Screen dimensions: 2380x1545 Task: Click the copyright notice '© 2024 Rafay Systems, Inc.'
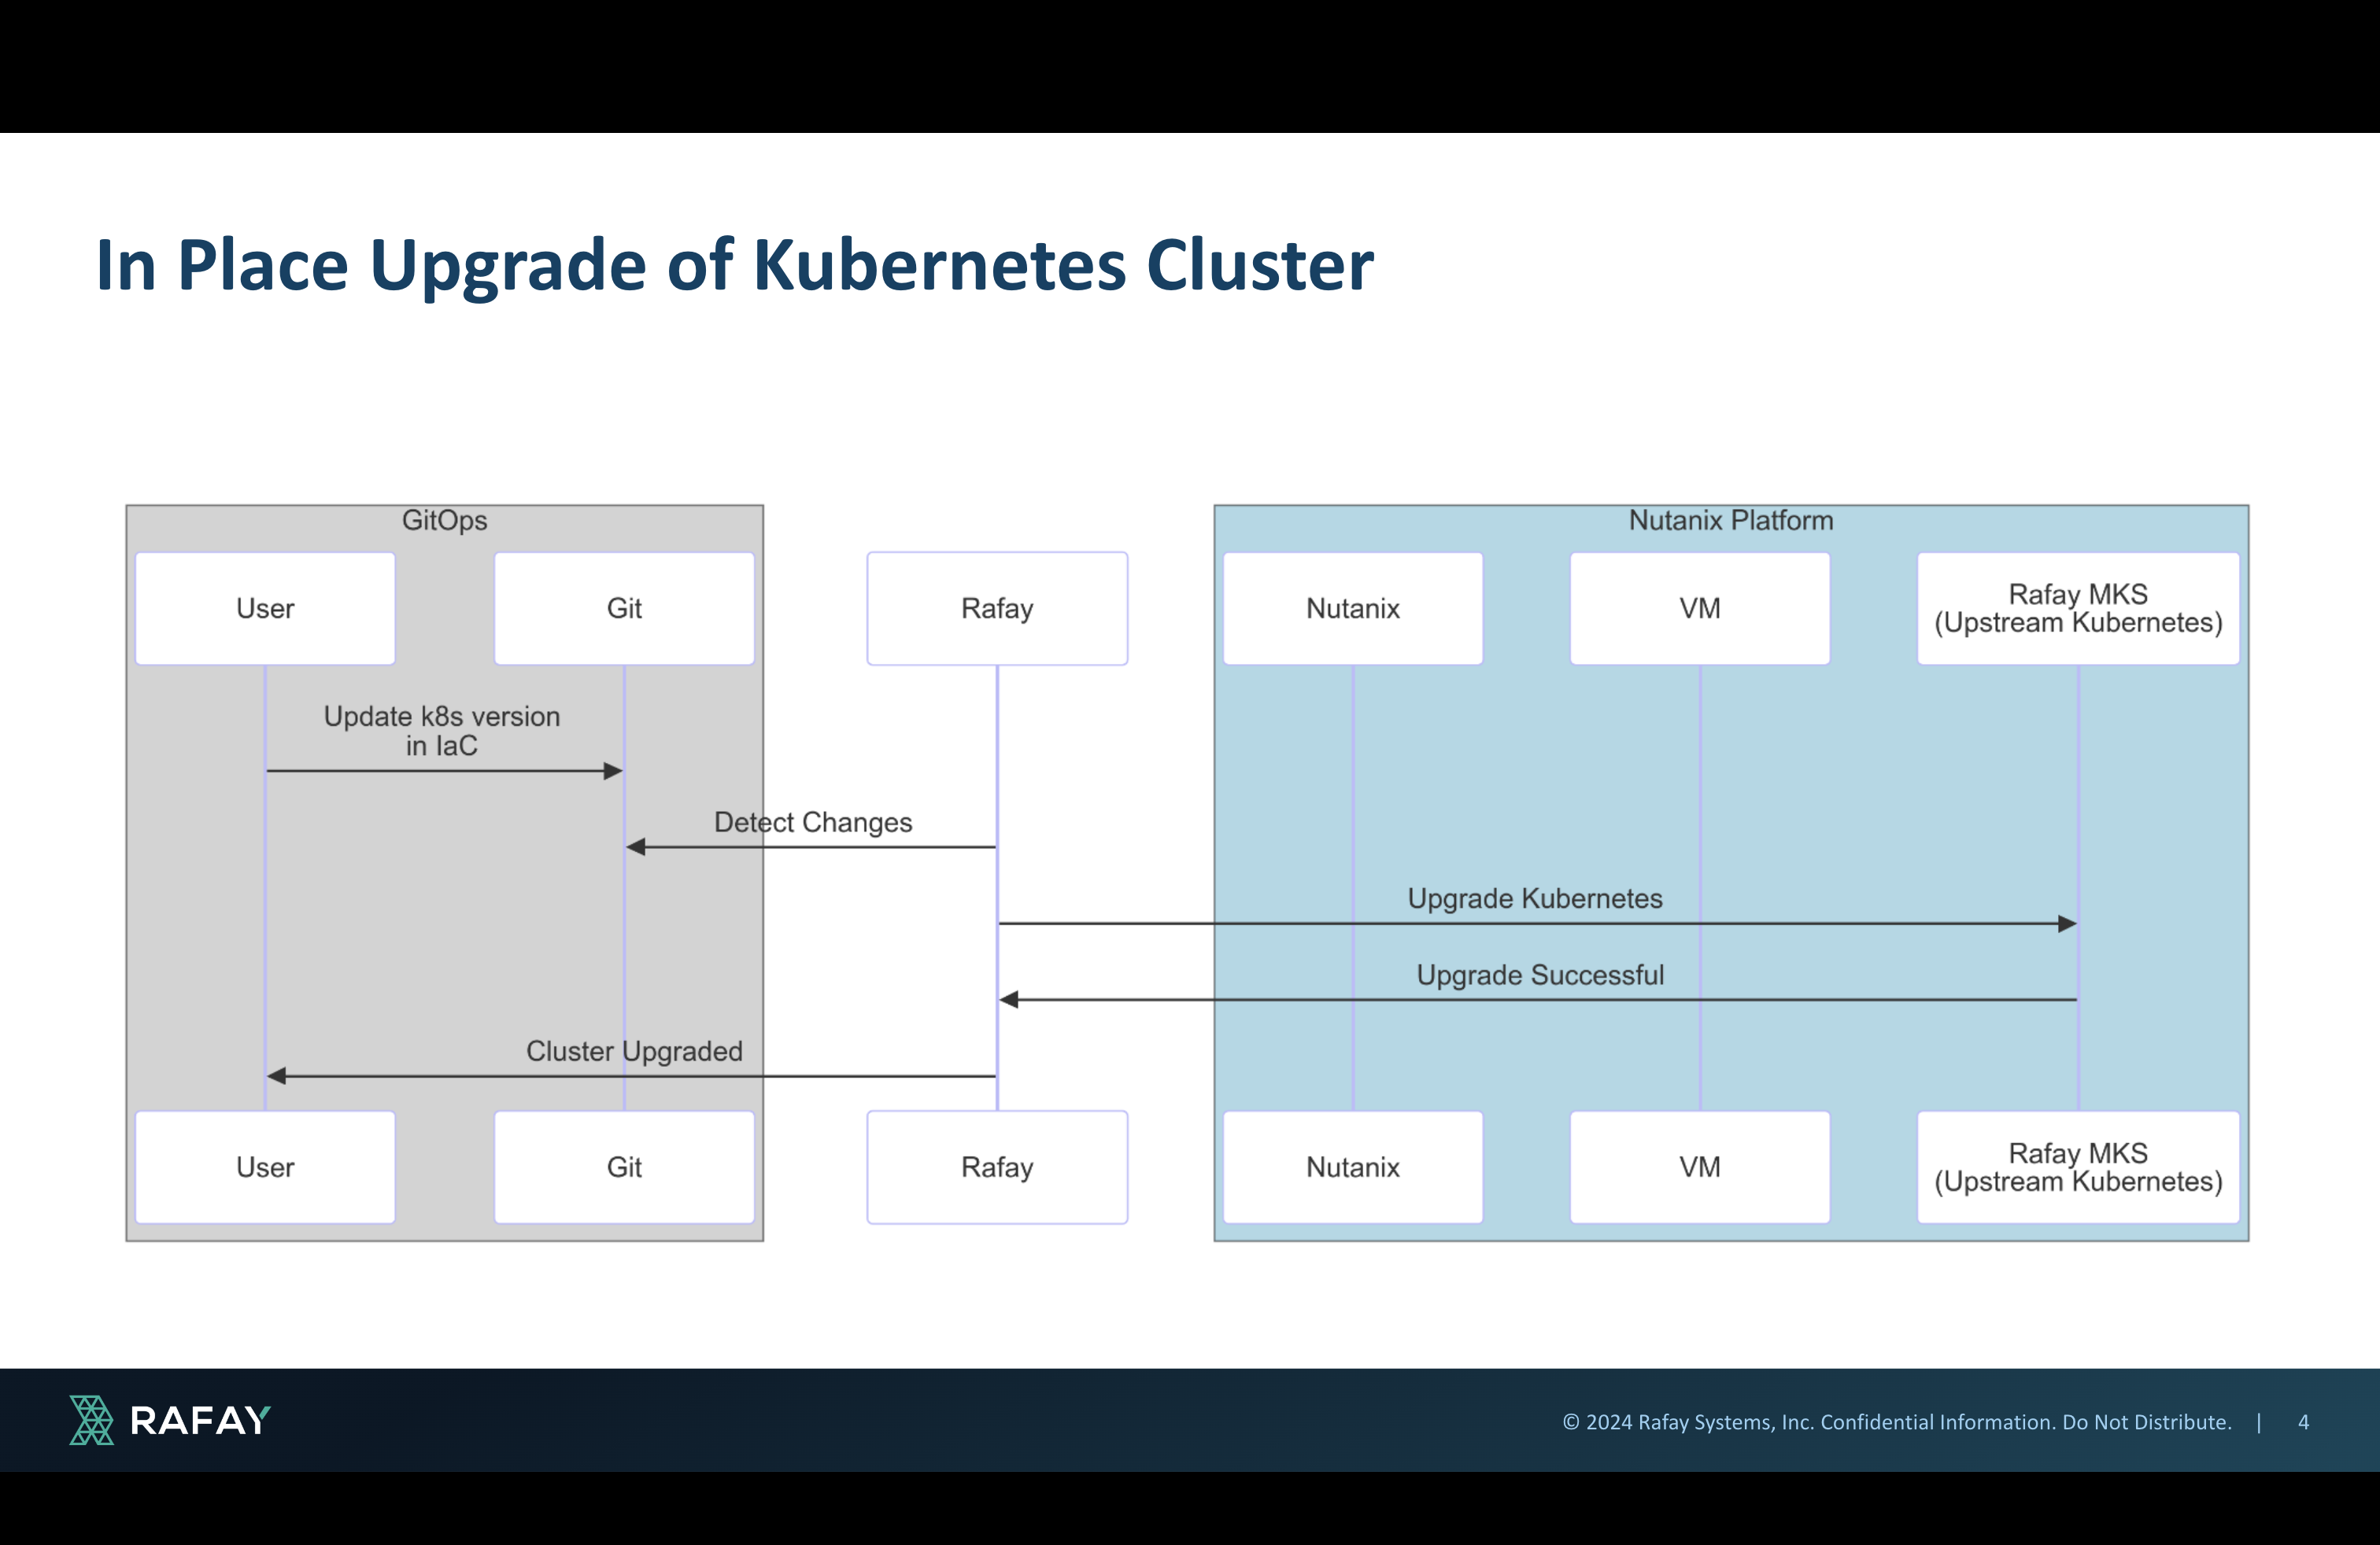pyautogui.click(x=1688, y=1422)
